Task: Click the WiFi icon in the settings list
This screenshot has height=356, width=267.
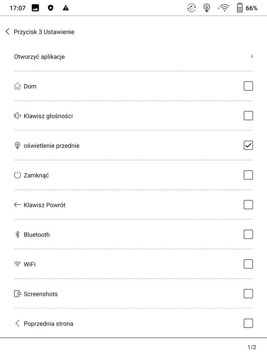Action: (x=17, y=264)
